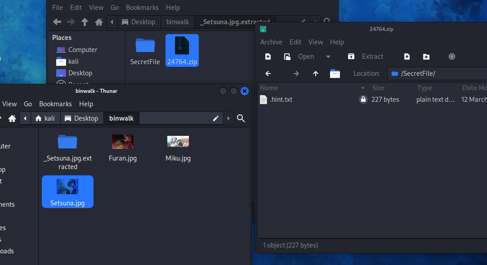487x265 pixels.
Task: Open the View menu in the archive manager
Action: tap(316, 42)
